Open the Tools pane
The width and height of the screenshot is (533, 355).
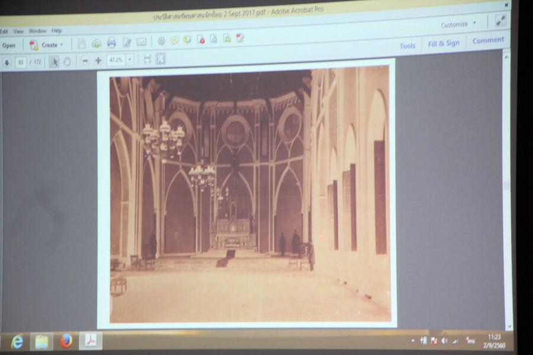click(x=407, y=46)
